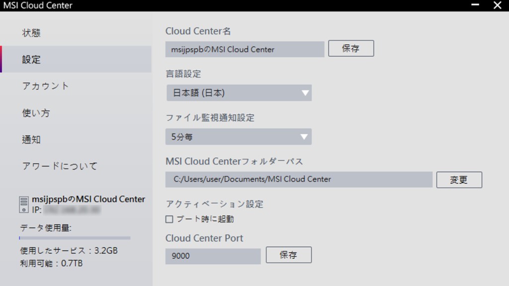Click the blurred IP address text
This screenshot has width=509, height=286.
pos(72,211)
